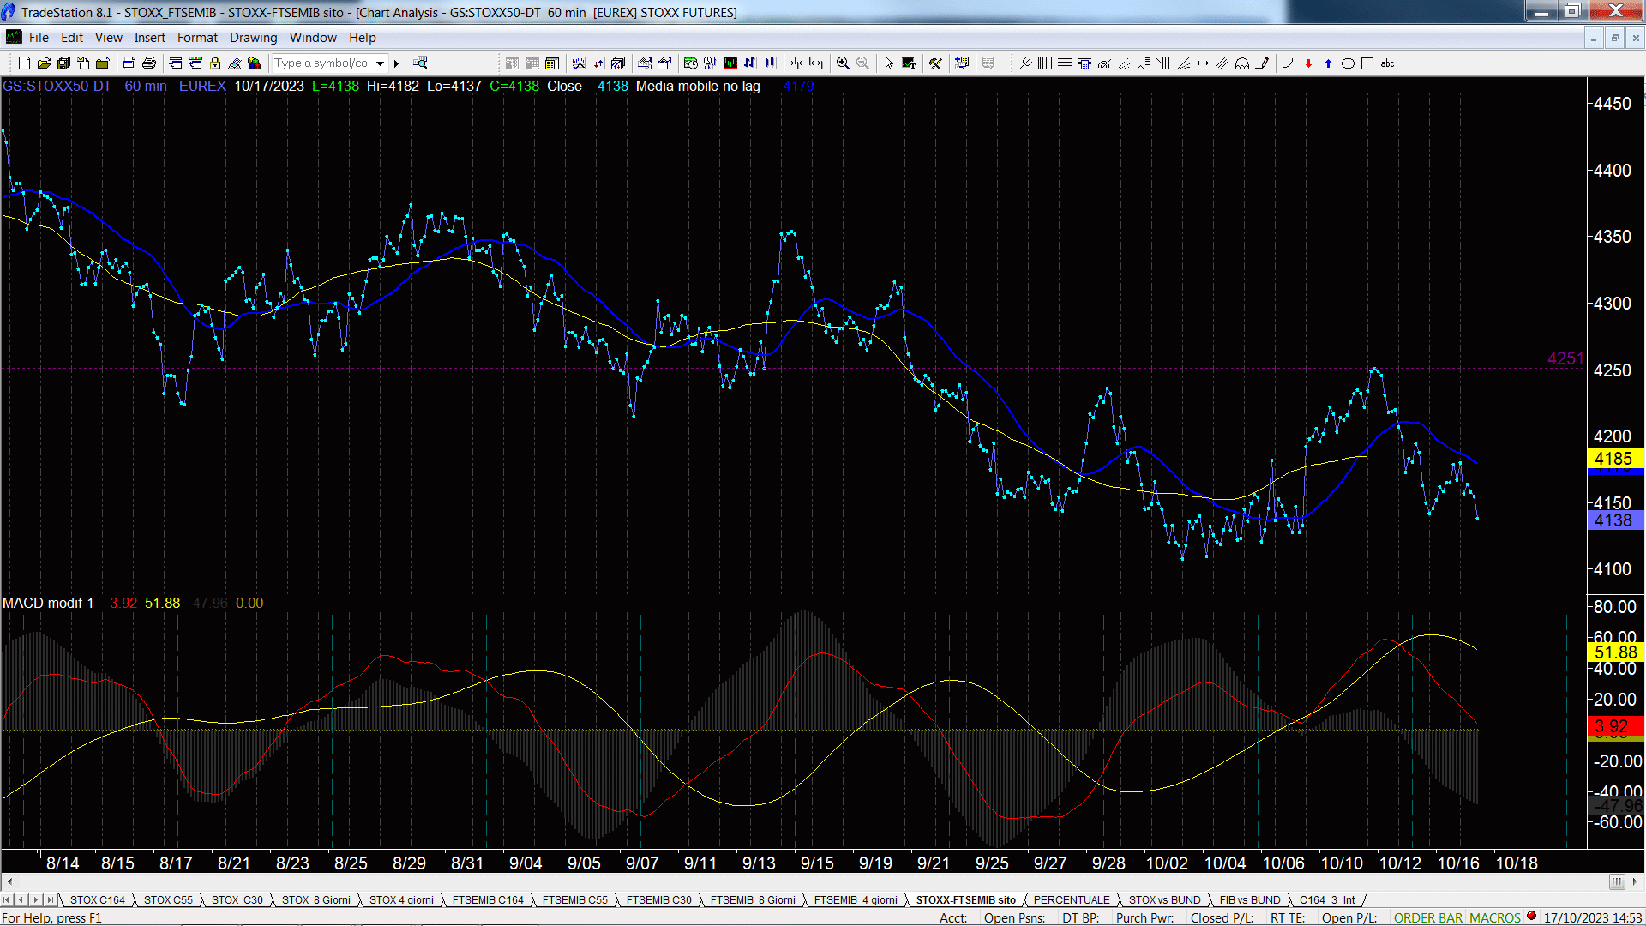This screenshot has height=926, width=1646.
Task: Click the yellow 4185 price marker
Action: (x=1614, y=459)
